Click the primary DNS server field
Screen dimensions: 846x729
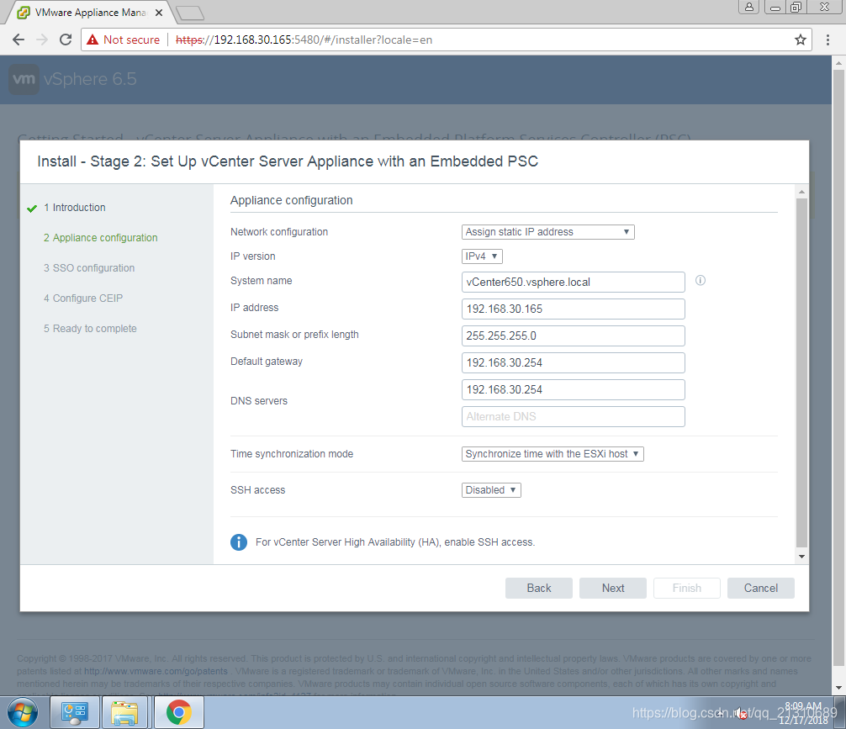pyautogui.click(x=573, y=389)
